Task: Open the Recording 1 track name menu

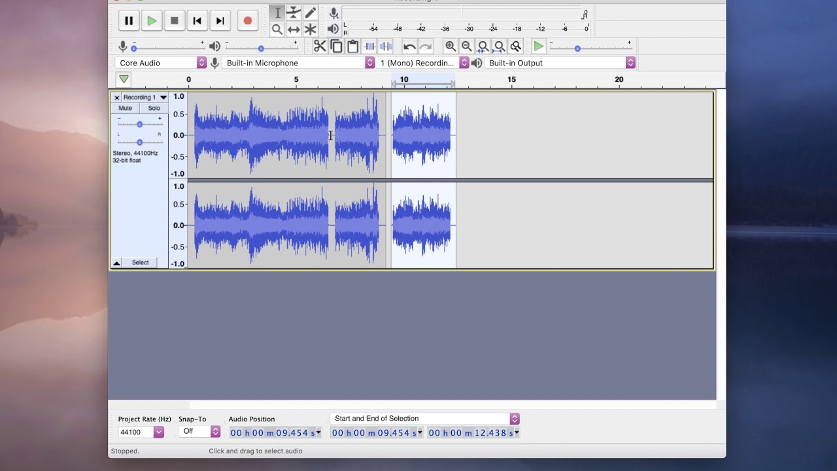Action: point(145,97)
